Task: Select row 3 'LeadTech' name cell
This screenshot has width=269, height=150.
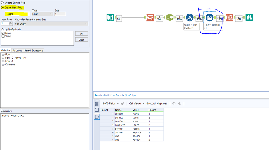Action: coord(123,121)
